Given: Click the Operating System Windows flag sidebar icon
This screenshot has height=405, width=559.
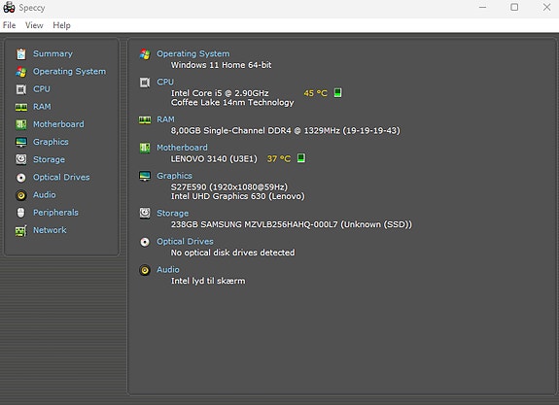Looking at the screenshot, I should pos(21,72).
